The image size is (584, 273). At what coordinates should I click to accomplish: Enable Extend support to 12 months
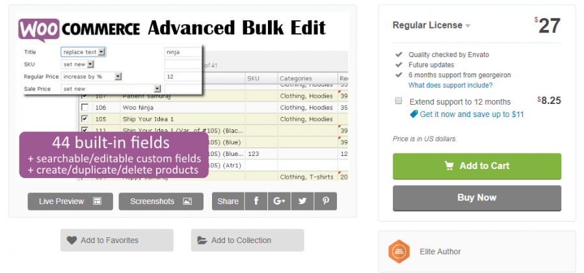[x=399, y=101]
